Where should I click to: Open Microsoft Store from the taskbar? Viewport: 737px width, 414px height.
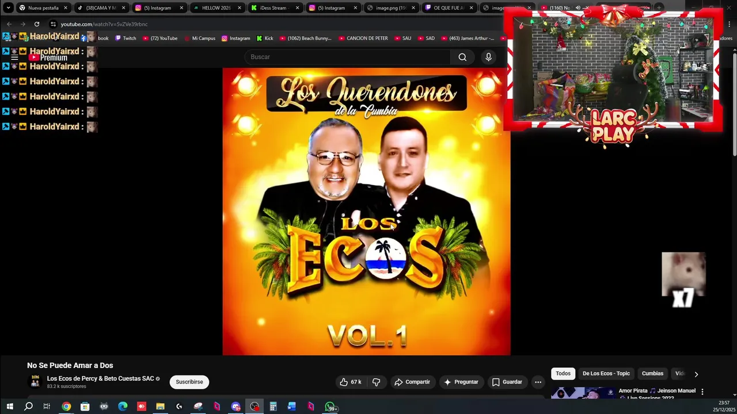pyautogui.click(x=85, y=407)
